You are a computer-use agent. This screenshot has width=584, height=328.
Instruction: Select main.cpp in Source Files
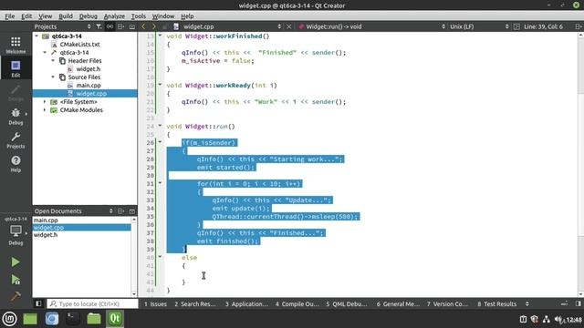89,85
